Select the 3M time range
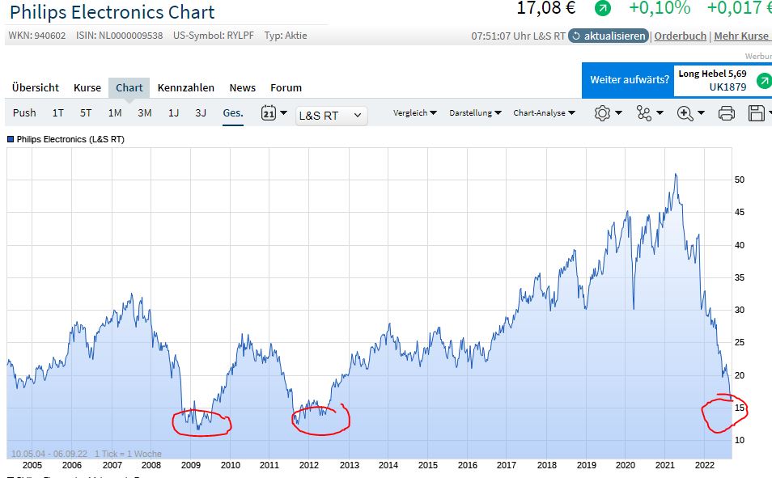The image size is (772, 478). click(x=145, y=113)
